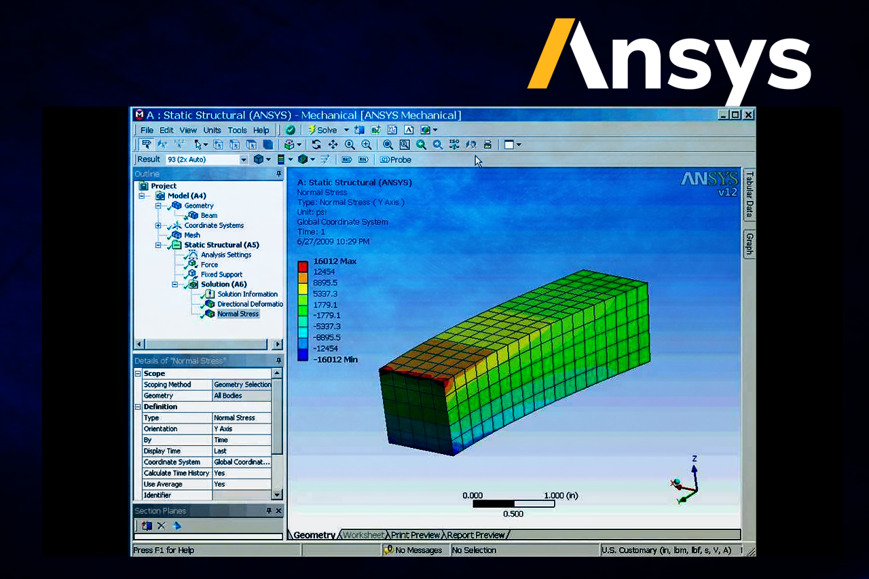Open the Solve dropdown arrow
869x579 pixels.
pyautogui.click(x=346, y=130)
